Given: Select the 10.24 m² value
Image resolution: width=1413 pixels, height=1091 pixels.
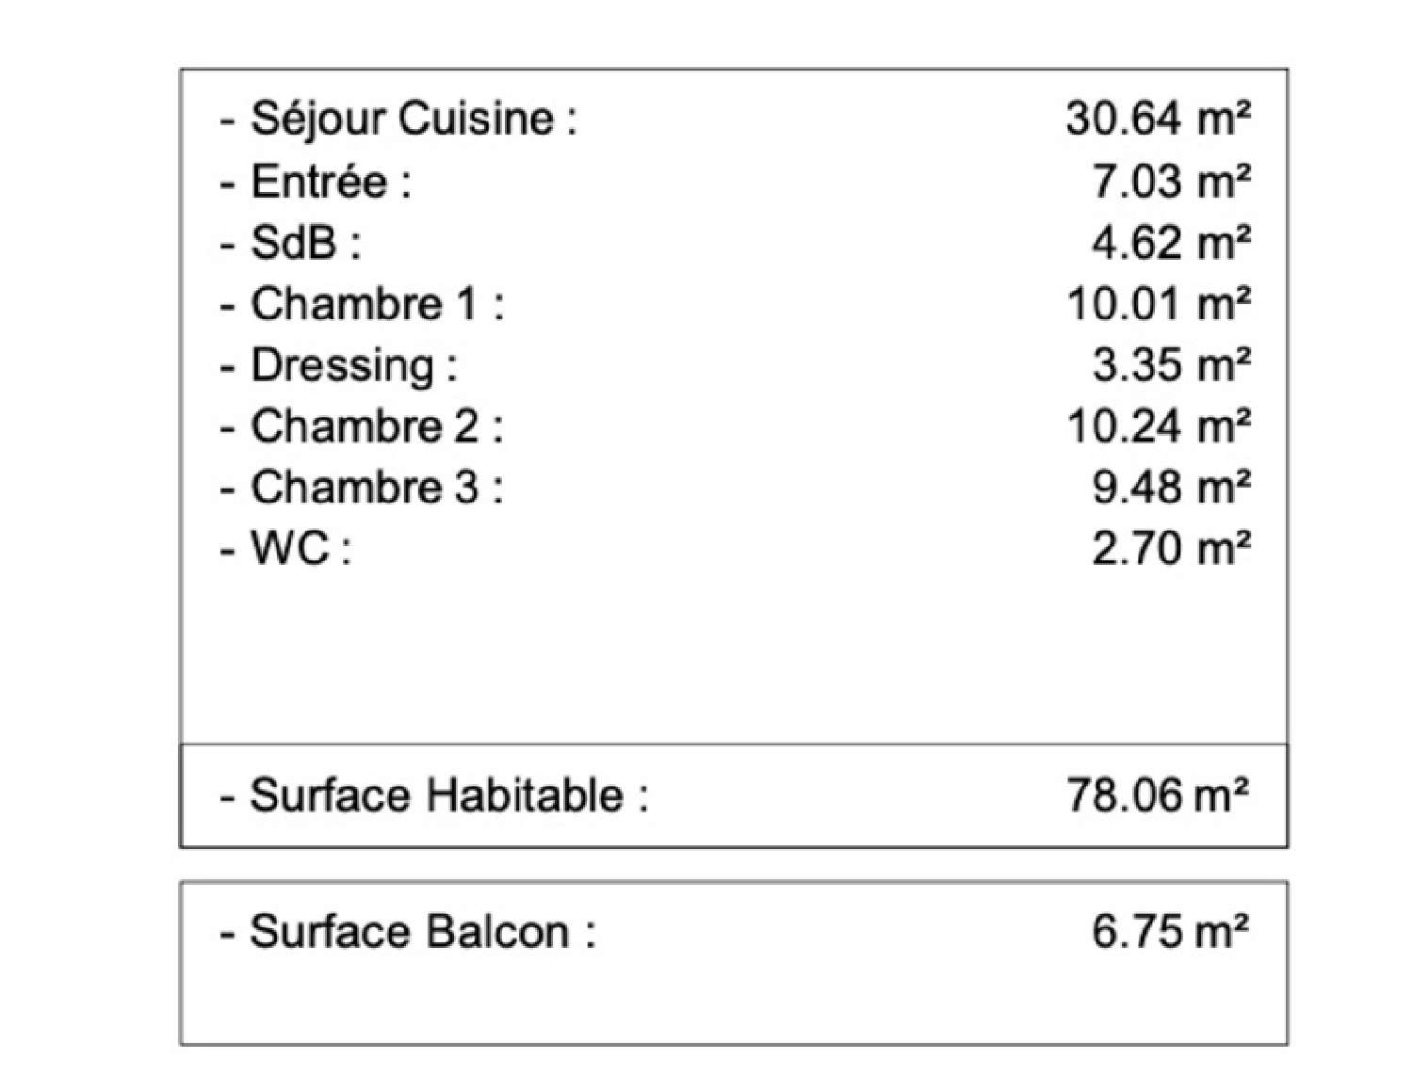Looking at the screenshot, I should pos(1158,426).
